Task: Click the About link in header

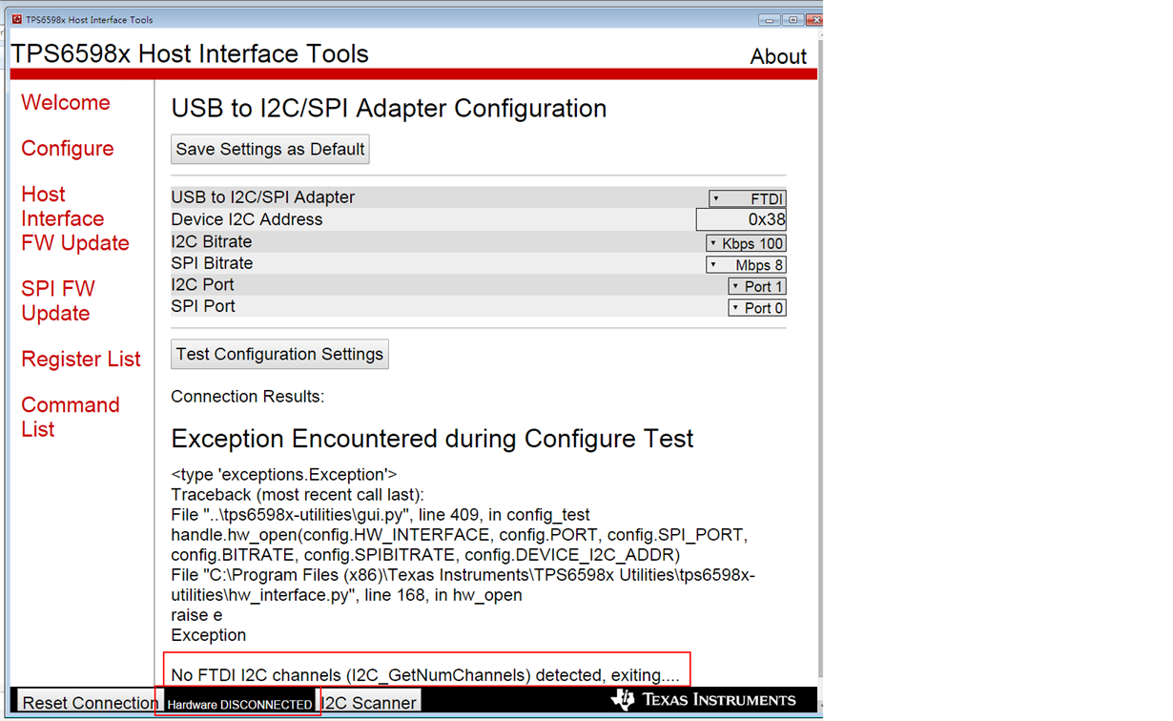Action: coord(778,56)
